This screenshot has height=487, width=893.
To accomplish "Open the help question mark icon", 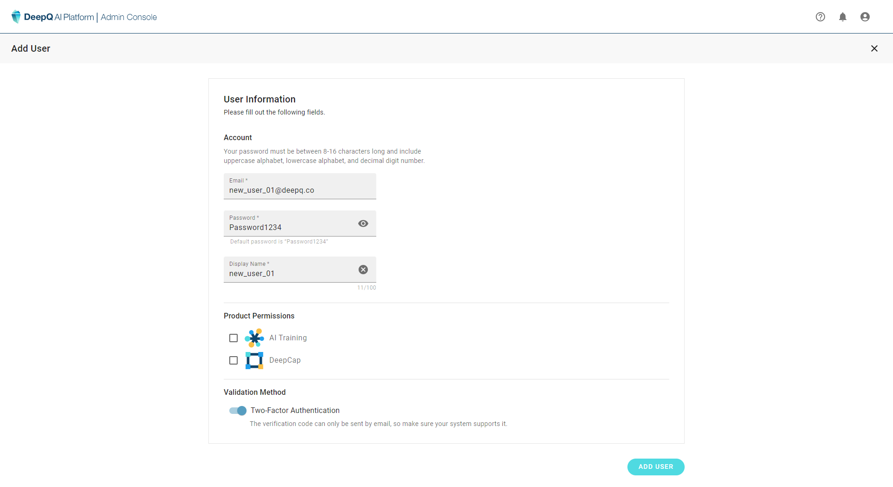I will point(820,17).
